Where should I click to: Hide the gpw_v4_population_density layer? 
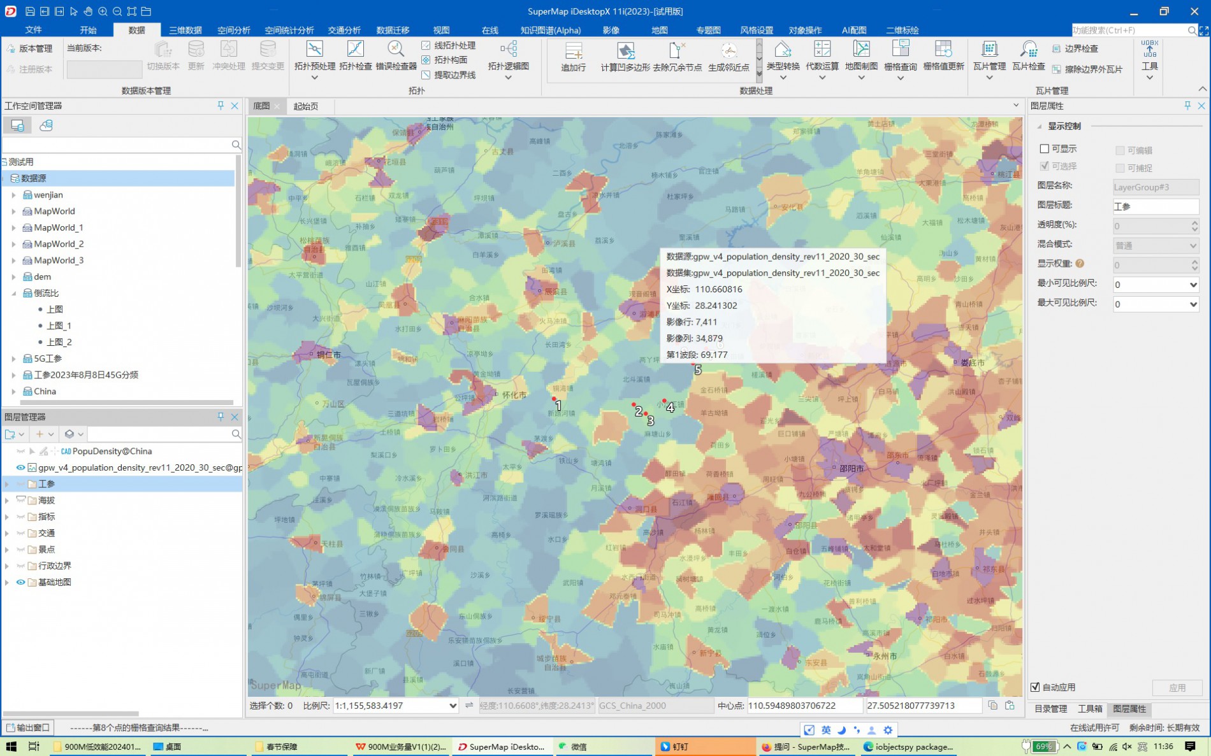coord(20,467)
